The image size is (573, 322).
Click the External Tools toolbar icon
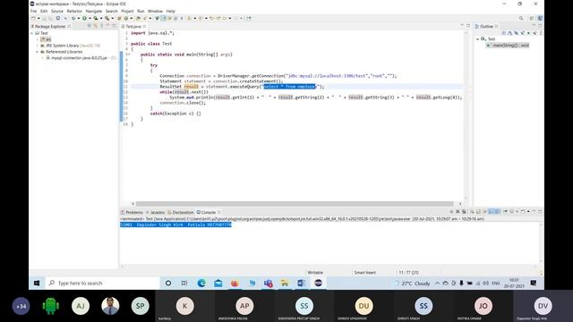(107, 18)
